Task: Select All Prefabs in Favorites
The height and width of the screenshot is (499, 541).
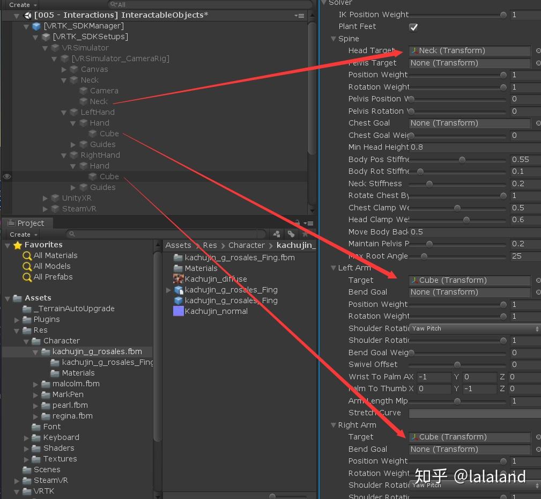Action: [x=55, y=277]
